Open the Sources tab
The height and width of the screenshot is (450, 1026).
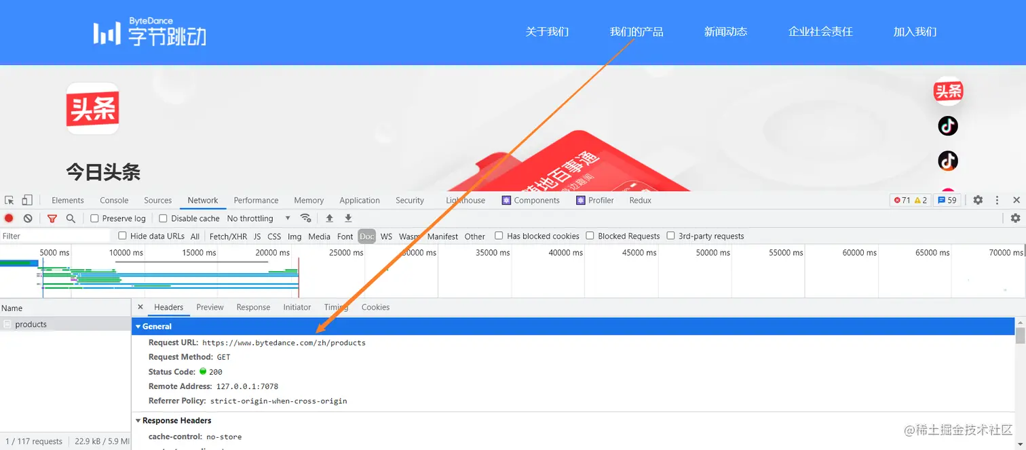coord(158,200)
